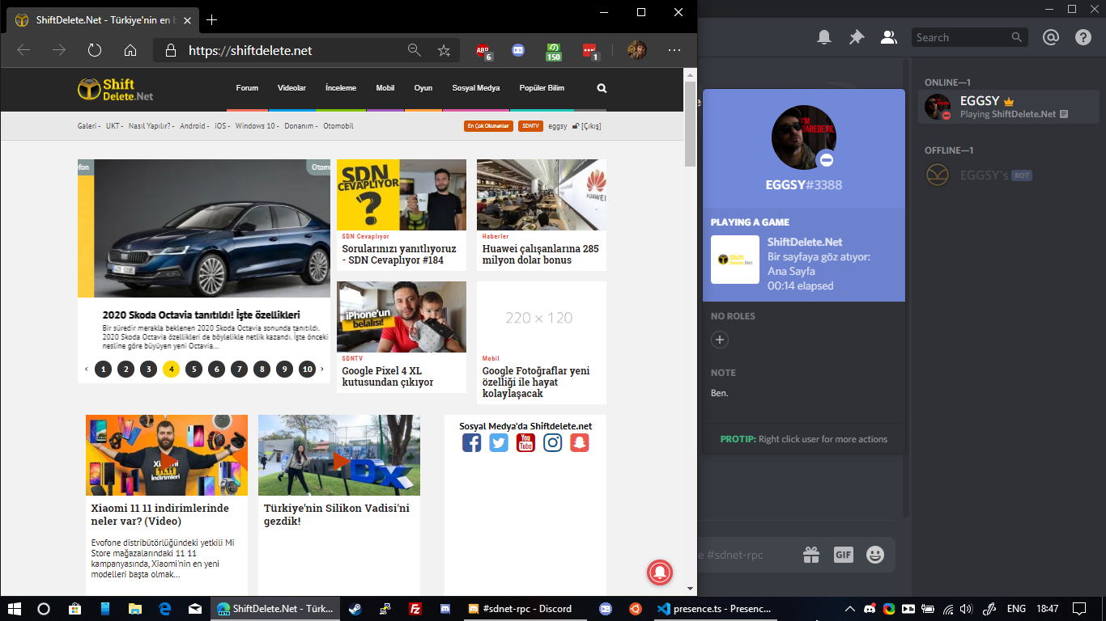
Task: Open the SDN Cevaplıyor #184 thumbnail
Action: 402,195
